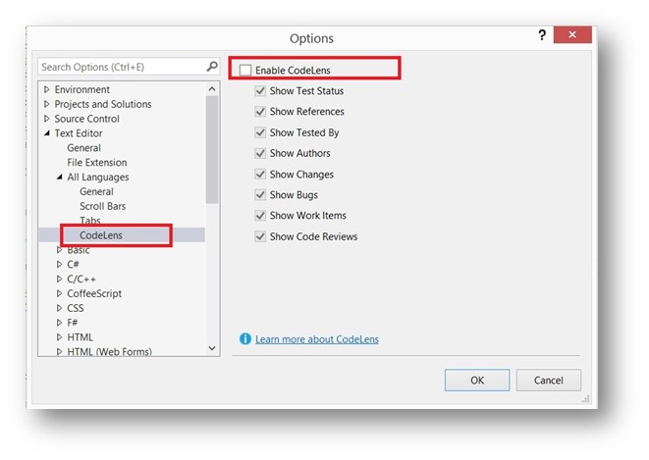Expand the Environment node arrow
This screenshot has height=460, width=649.
47,89
